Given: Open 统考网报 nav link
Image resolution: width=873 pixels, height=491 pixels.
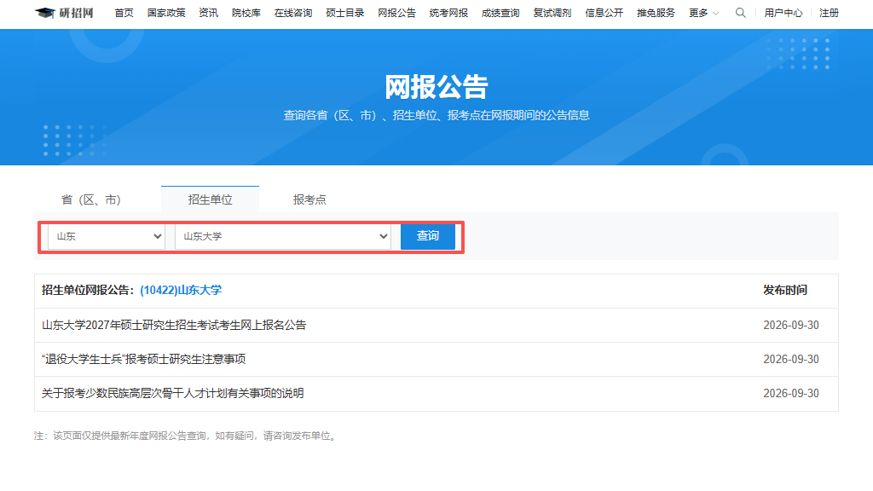Looking at the screenshot, I should 448,13.
